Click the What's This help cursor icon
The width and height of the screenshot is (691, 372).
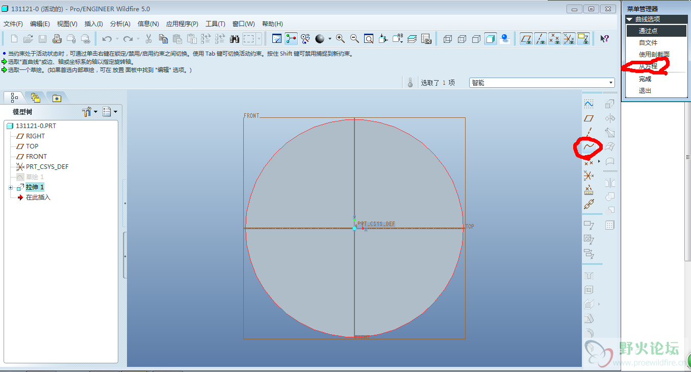coord(604,39)
